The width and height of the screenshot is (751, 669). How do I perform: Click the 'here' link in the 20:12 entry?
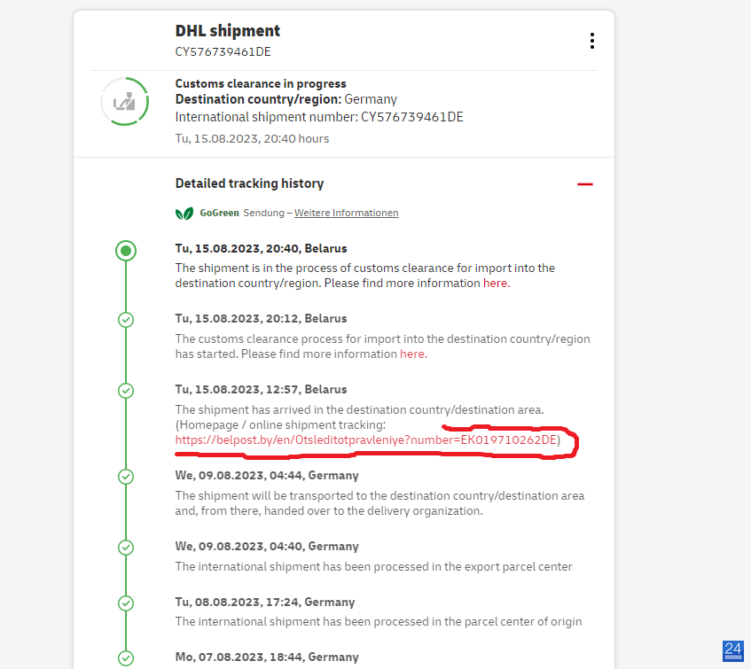click(x=413, y=354)
